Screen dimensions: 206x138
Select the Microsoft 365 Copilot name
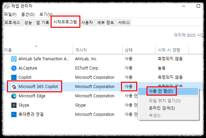(x=38, y=87)
